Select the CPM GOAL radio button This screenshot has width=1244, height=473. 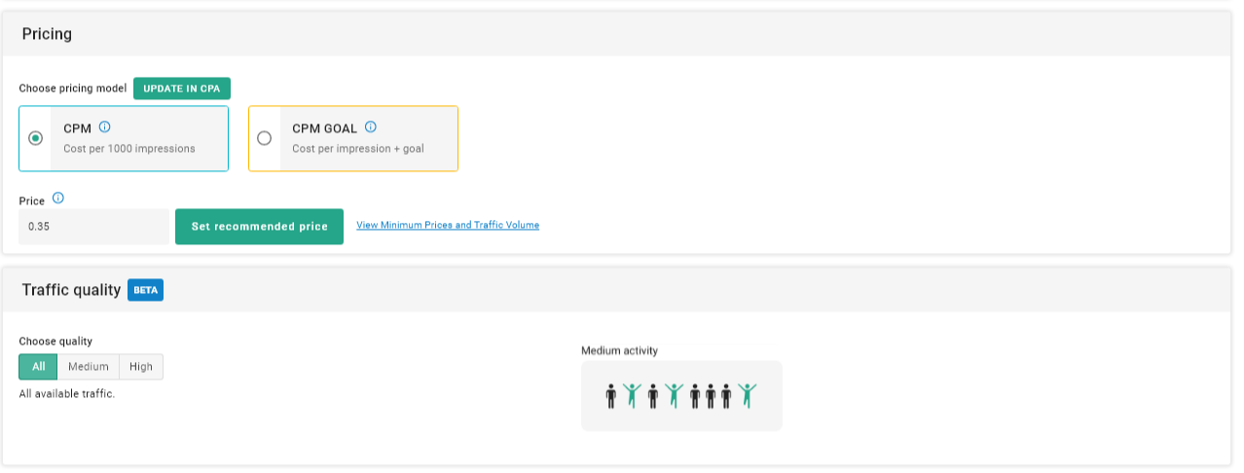(264, 138)
